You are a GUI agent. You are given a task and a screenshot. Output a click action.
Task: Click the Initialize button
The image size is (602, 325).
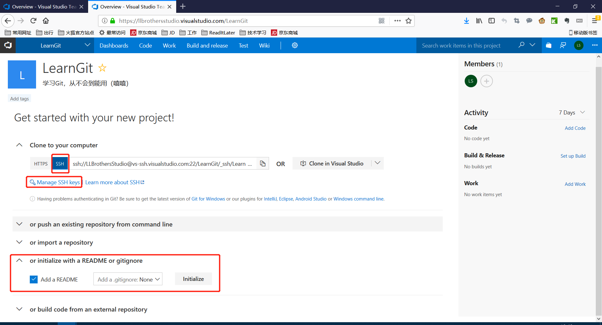click(193, 279)
